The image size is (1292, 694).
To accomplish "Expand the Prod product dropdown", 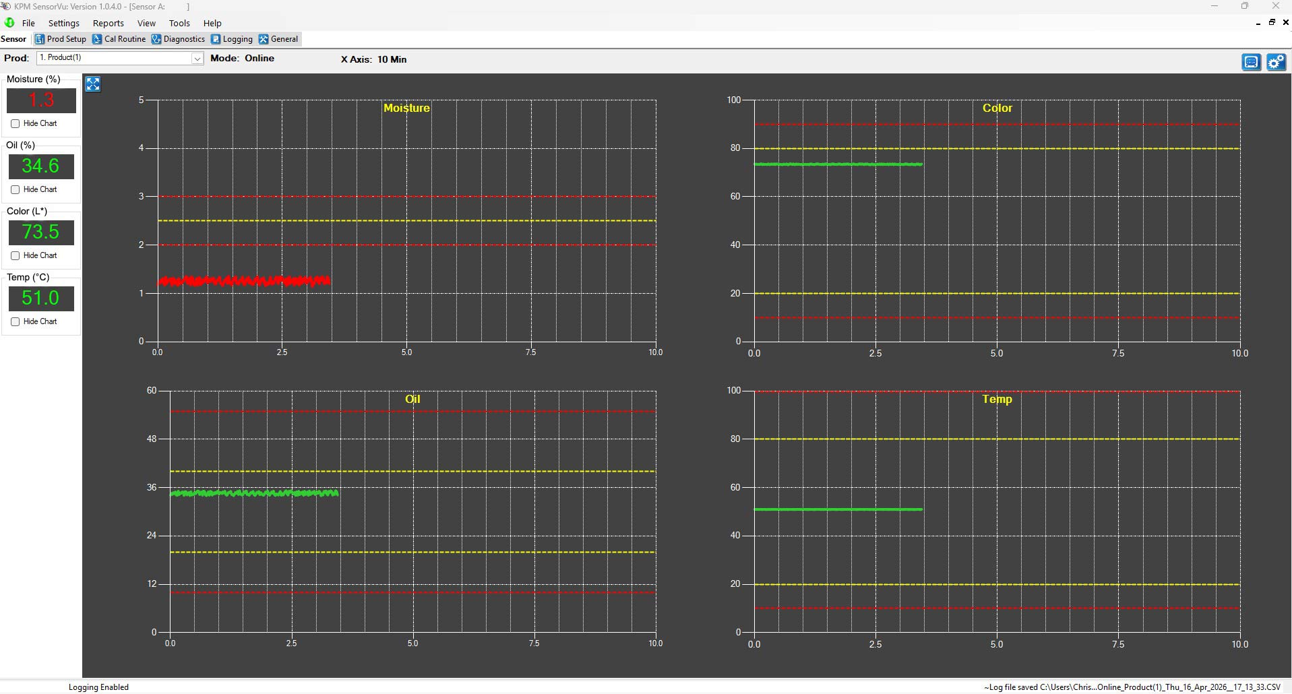I will point(197,59).
